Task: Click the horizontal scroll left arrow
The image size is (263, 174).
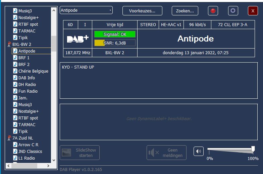Action: (x=9, y=166)
